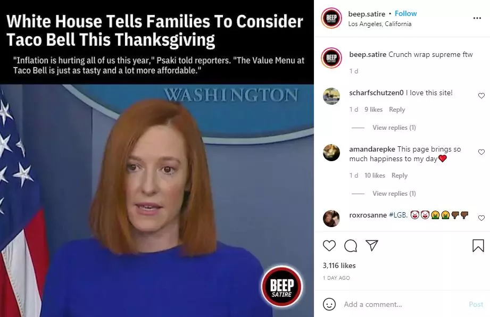Open Los Angeles, California location link
The height and width of the screenshot is (317, 490).
click(x=380, y=24)
